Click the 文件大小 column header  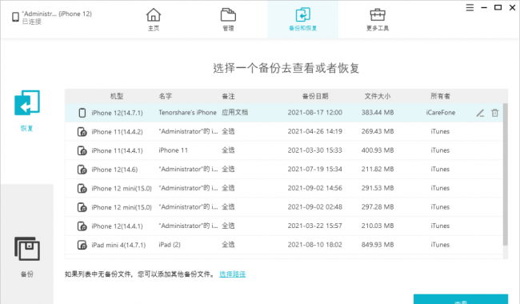[378, 96]
